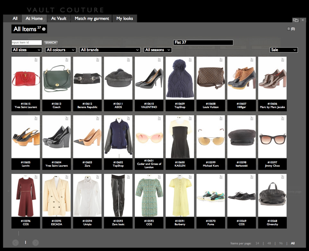
Task: Show 24 items per page
Action: click(257, 243)
